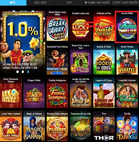
Task: Open GAME HAY NHẤT favorites tab
Action: click(97, 3)
